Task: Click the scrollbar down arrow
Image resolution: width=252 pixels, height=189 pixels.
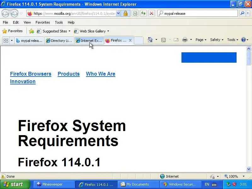Action: coord(249,169)
